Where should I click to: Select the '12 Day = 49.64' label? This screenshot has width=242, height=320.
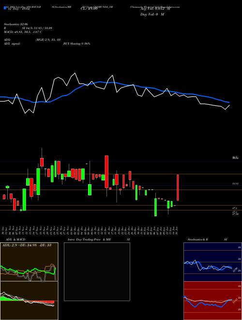point(19,9)
